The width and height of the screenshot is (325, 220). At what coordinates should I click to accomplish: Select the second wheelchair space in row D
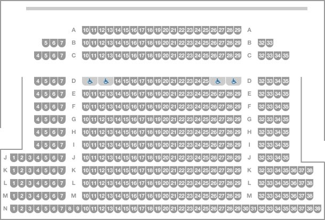[x=105, y=81]
